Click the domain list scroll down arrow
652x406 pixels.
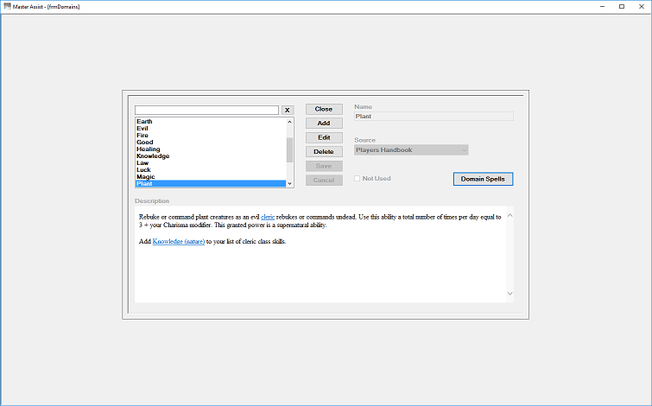(290, 183)
